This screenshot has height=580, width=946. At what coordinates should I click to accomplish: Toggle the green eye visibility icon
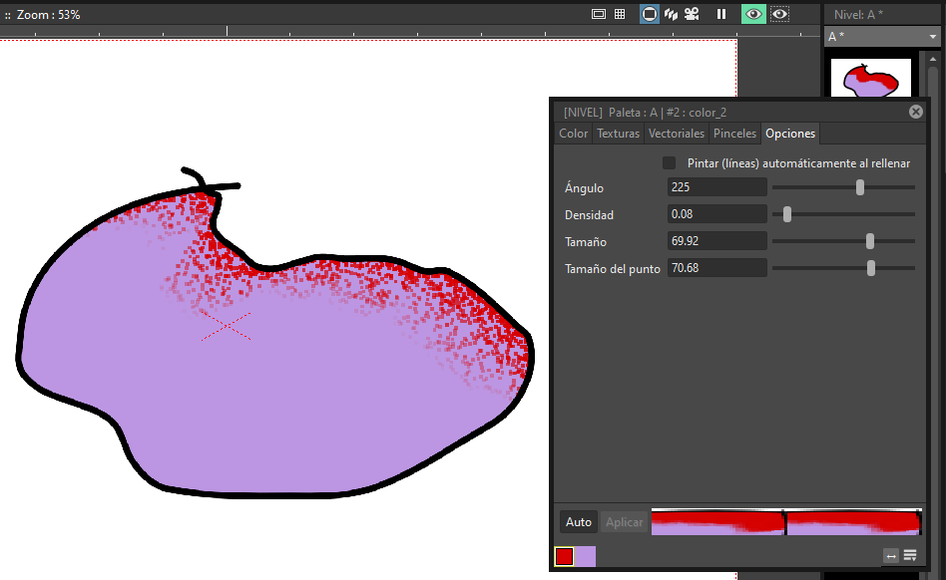click(x=752, y=14)
